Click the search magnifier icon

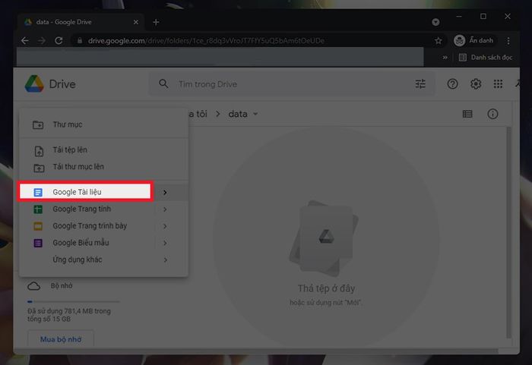163,83
